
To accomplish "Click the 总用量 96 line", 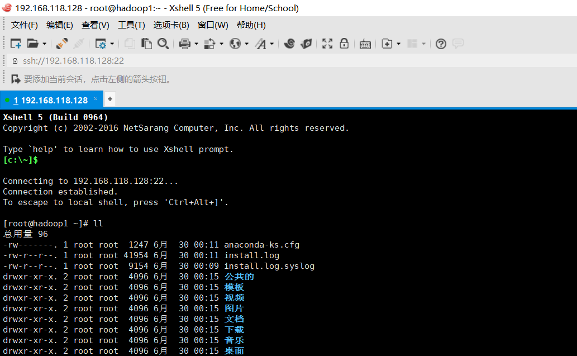I will 25,234.
